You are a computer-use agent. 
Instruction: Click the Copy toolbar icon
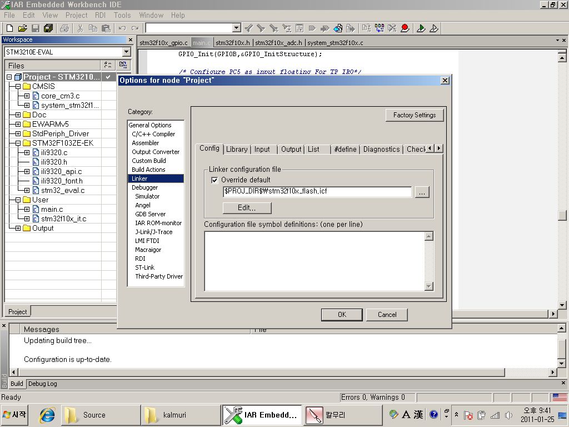[x=93, y=28]
